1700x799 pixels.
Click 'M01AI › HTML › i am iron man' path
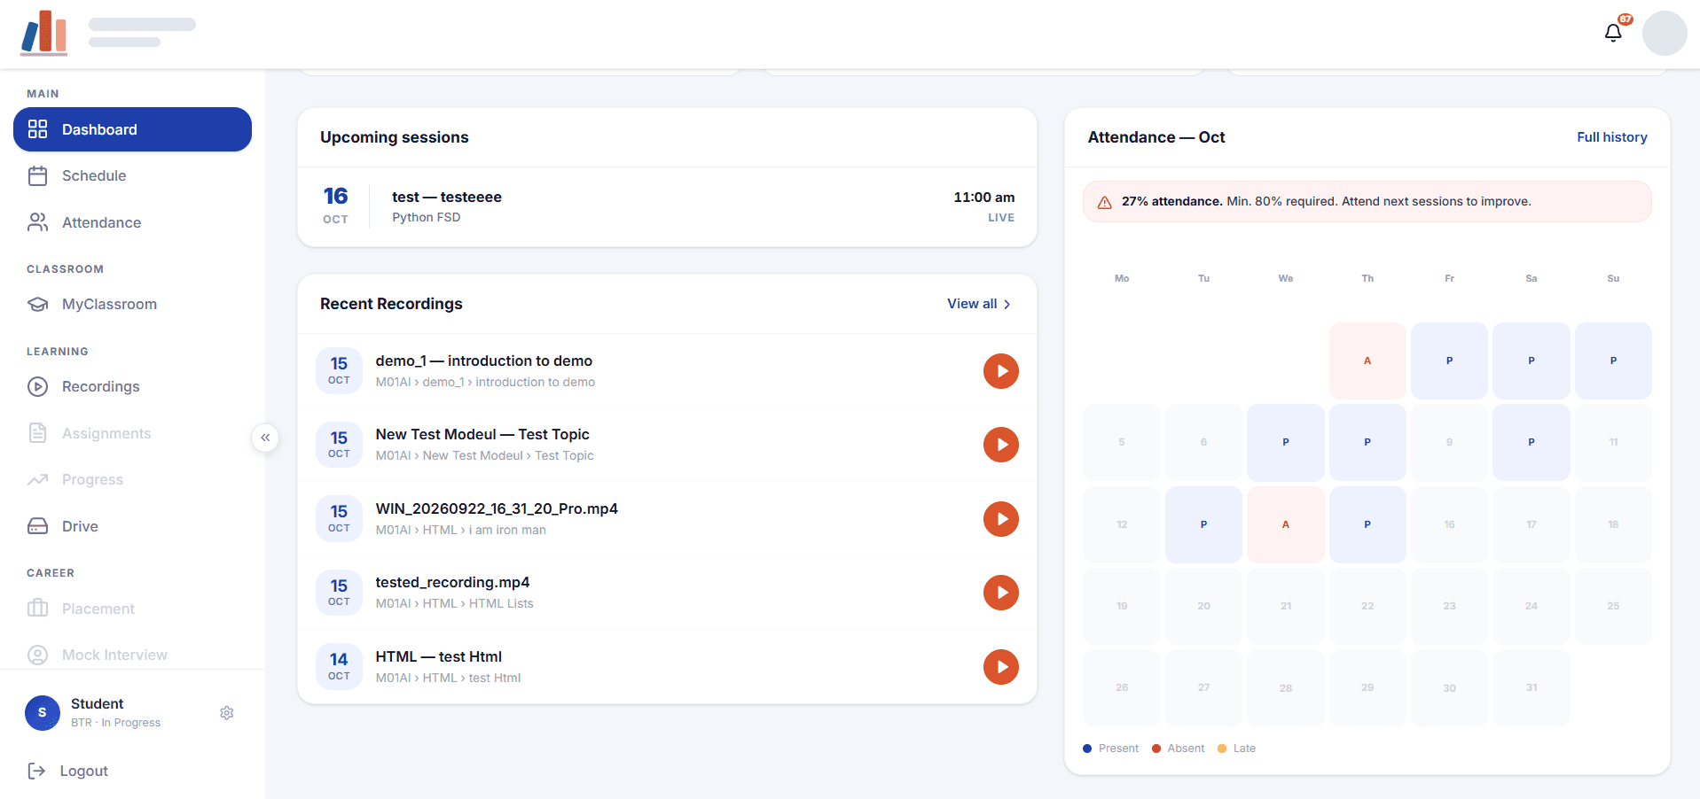460,530
